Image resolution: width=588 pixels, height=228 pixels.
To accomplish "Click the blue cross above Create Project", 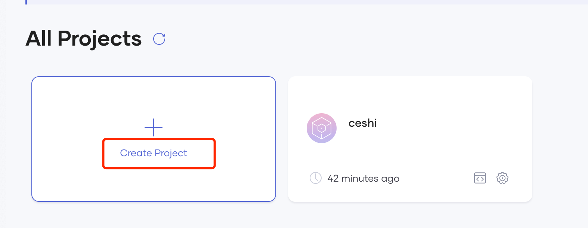I will coord(154,127).
